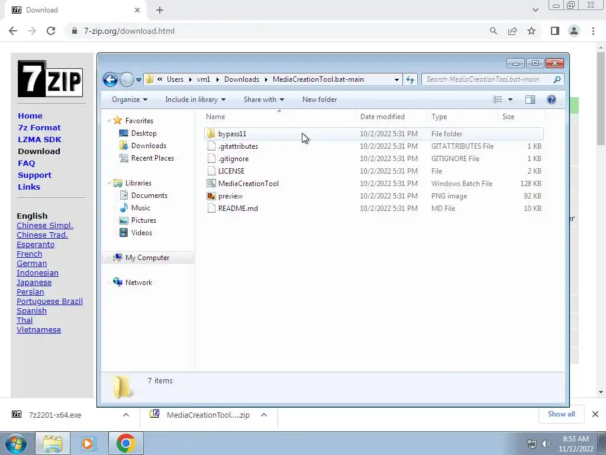
Task: Collapse the Libraries tree node
Action: [109, 183]
